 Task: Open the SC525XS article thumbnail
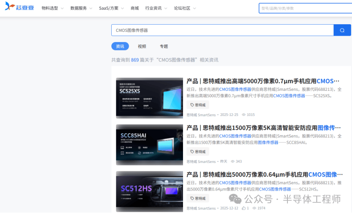click(x=149, y=98)
